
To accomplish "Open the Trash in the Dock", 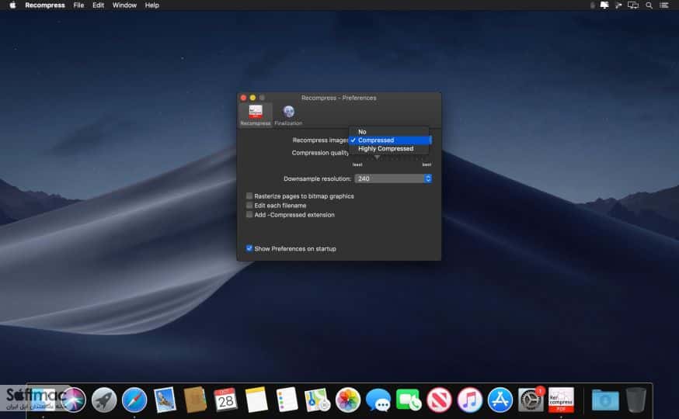I will pos(635,400).
